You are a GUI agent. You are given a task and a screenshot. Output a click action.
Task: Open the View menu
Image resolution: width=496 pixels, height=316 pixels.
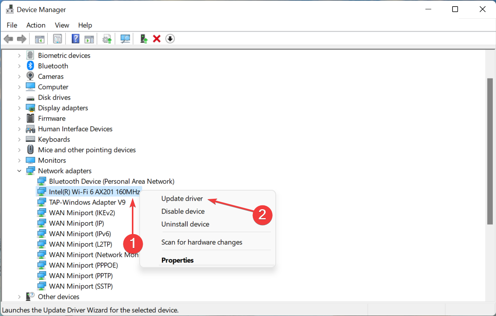click(62, 25)
